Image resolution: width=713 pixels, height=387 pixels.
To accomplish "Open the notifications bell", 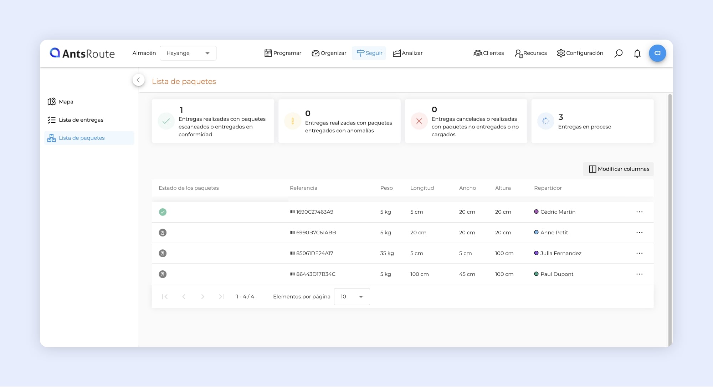I will pyautogui.click(x=637, y=54).
